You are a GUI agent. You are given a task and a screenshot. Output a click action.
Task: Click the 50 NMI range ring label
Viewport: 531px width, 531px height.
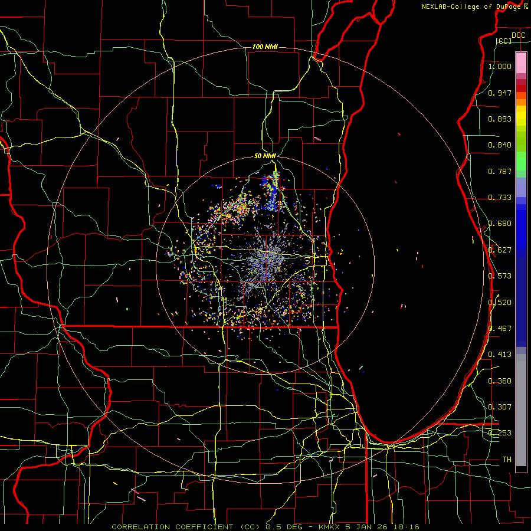pyautogui.click(x=265, y=156)
